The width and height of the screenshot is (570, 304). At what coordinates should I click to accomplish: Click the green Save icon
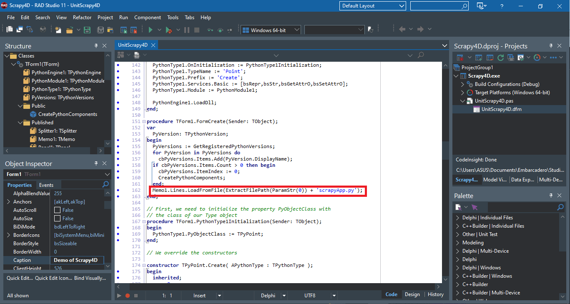(x=87, y=30)
